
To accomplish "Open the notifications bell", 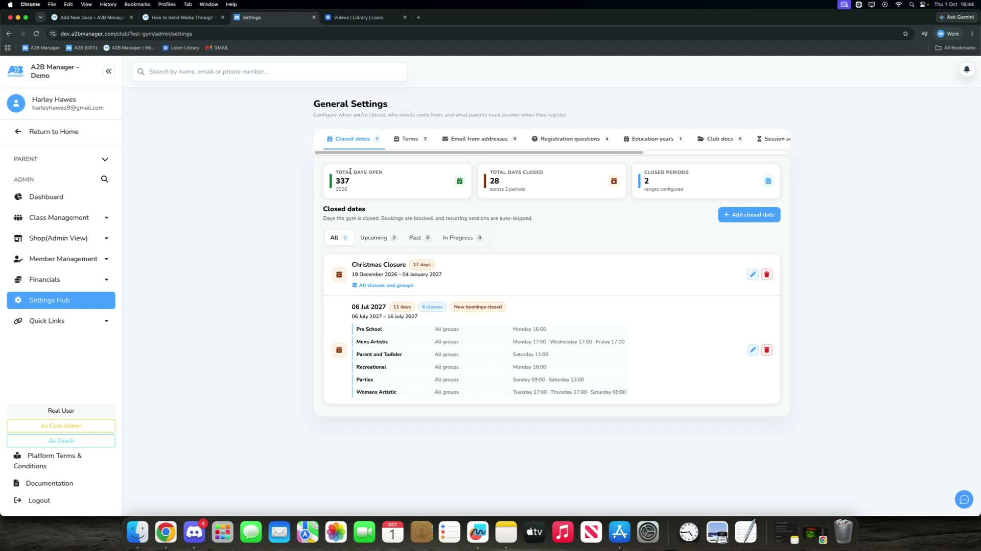I will 966,69.
